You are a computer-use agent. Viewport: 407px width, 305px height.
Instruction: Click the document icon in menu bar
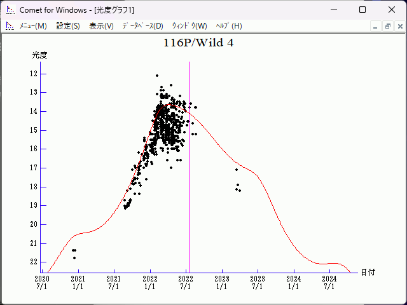[x=10, y=26]
